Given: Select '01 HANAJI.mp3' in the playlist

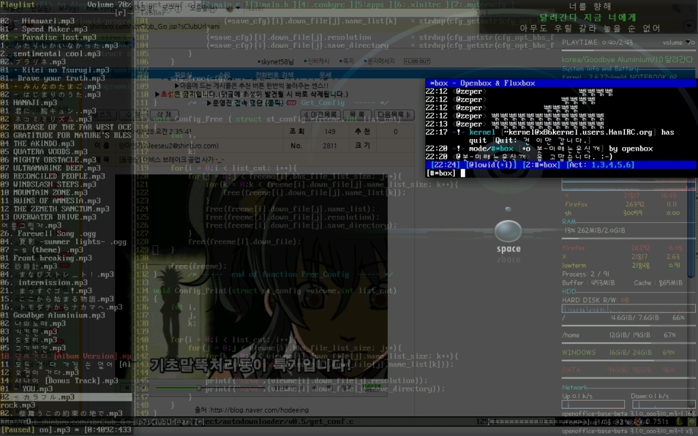Looking at the screenshot, I should [29, 103].
